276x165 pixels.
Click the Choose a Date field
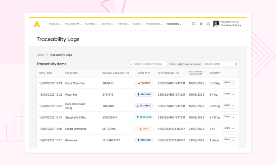click(x=217, y=64)
